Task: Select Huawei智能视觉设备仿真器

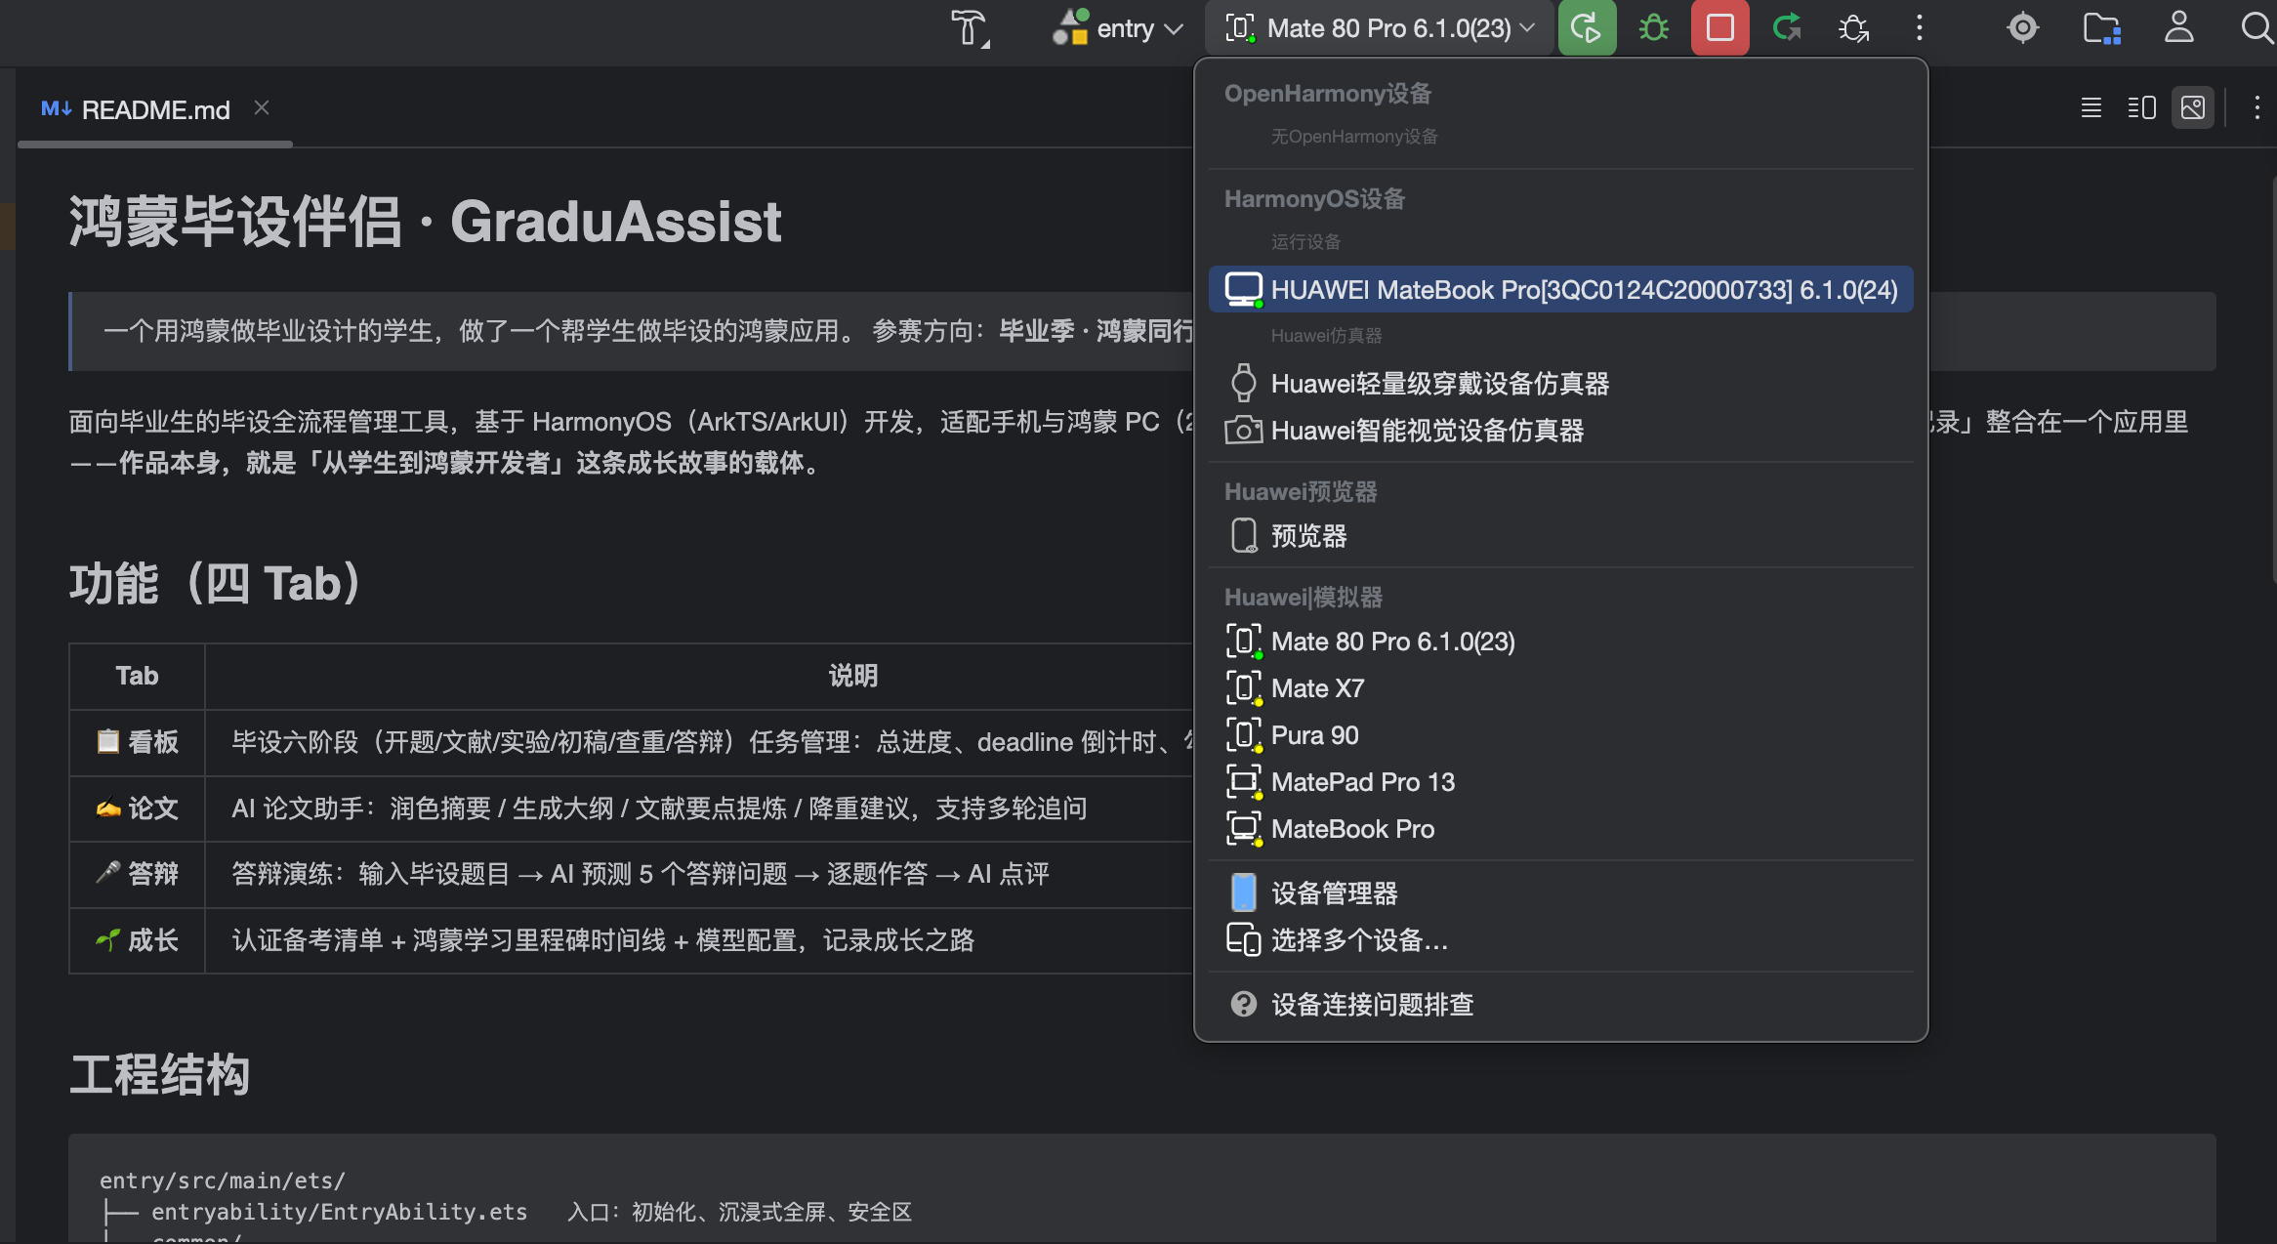Action: pyautogui.click(x=1560, y=431)
